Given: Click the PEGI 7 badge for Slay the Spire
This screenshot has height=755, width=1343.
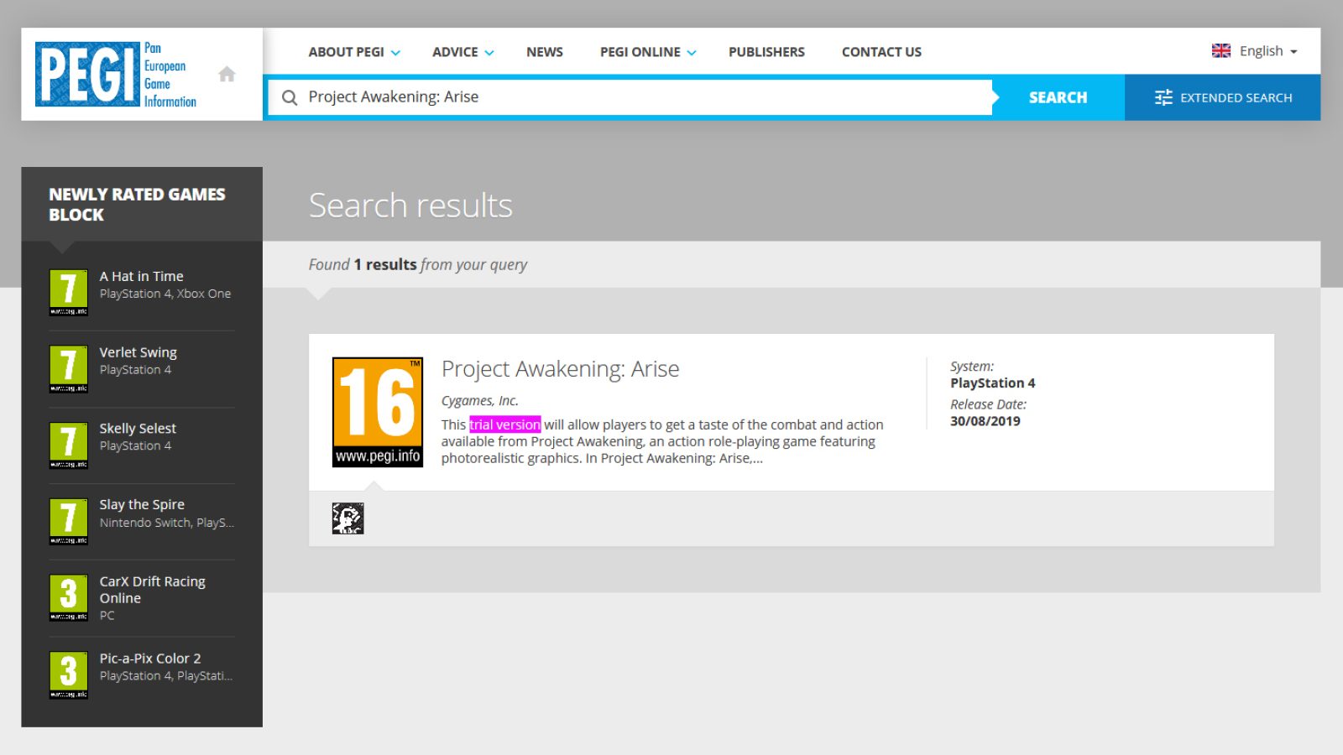Looking at the screenshot, I should (x=69, y=521).
